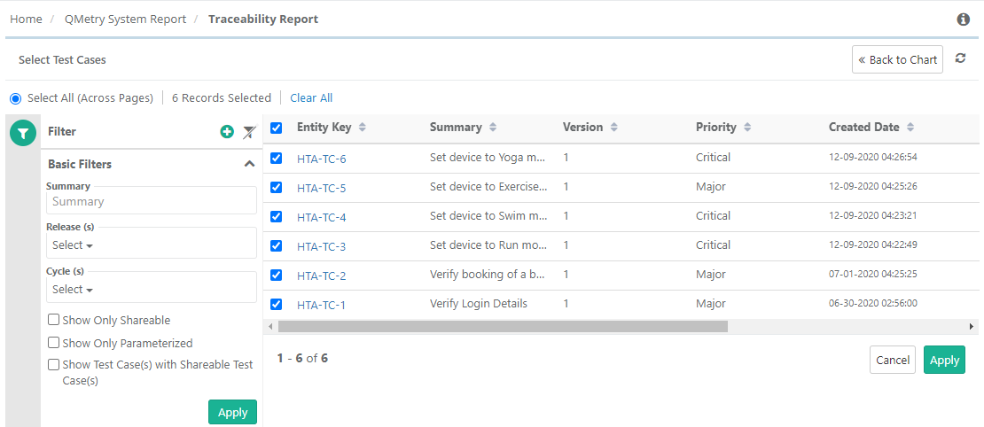Image resolution: width=984 pixels, height=427 pixels.
Task: Sort by Entity Key column arrows
Action: pyautogui.click(x=362, y=128)
